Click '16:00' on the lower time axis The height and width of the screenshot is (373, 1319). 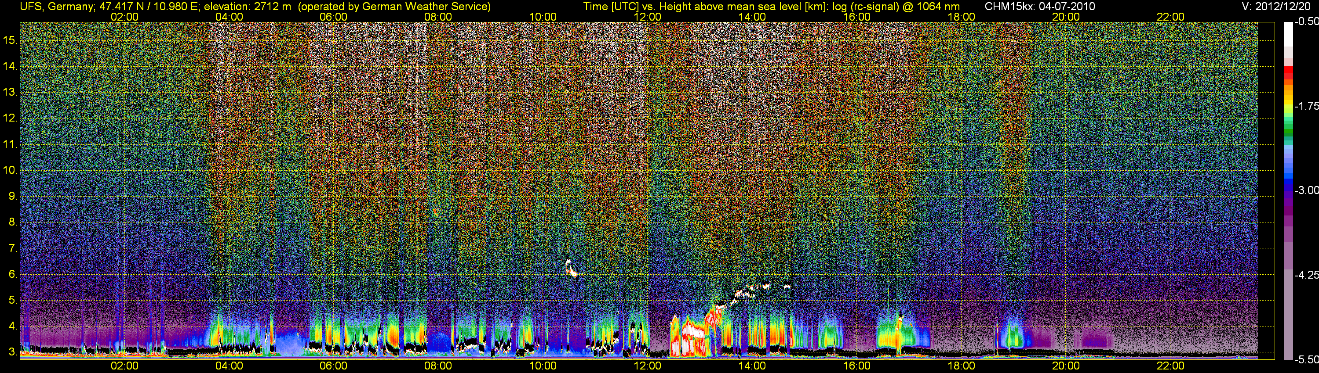pyautogui.click(x=856, y=366)
